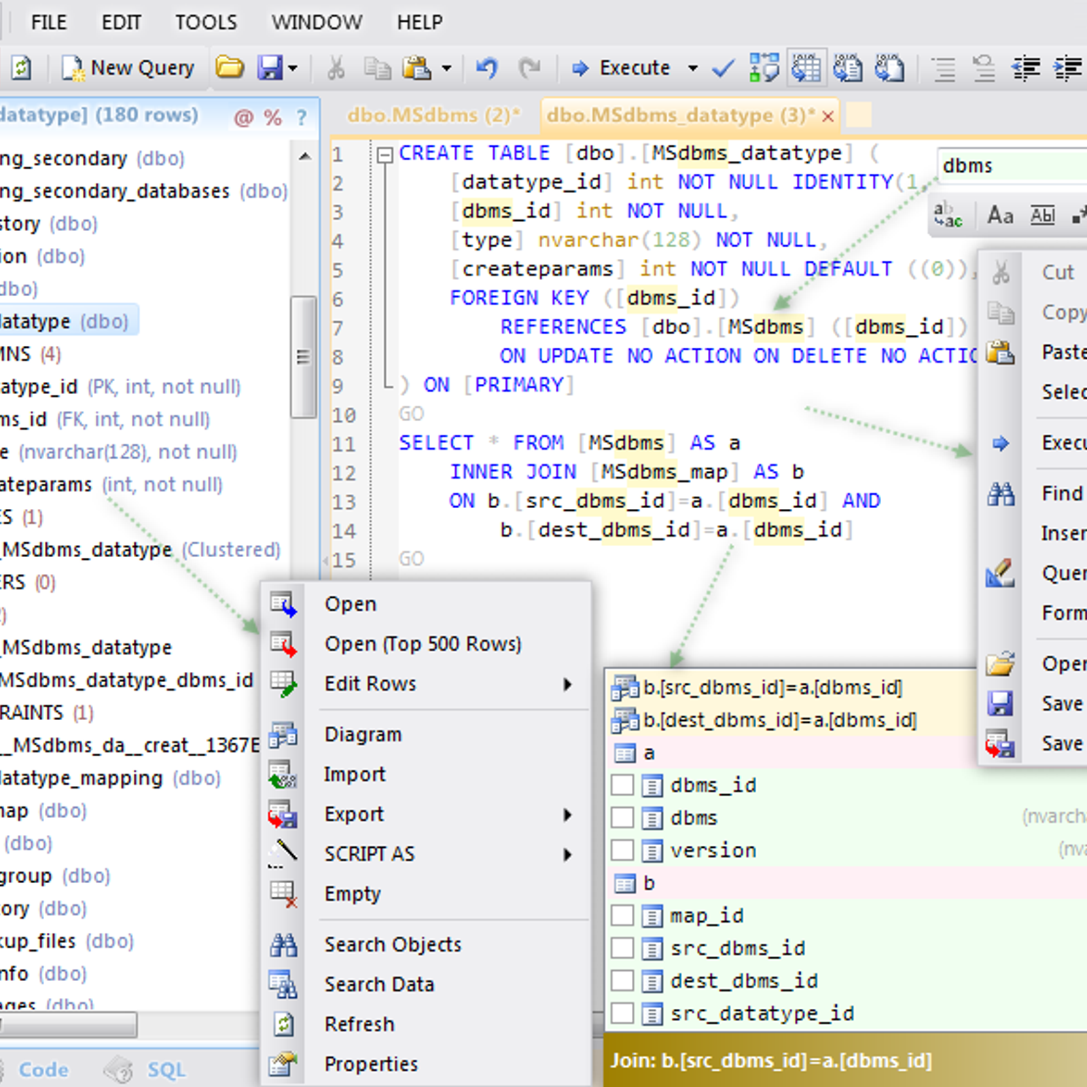Click the results-to-file toolbar icon
The image size is (1087, 1087).
tap(890, 68)
